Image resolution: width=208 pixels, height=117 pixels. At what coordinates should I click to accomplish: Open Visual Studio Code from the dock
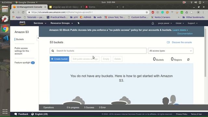click(x=6, y=38)
